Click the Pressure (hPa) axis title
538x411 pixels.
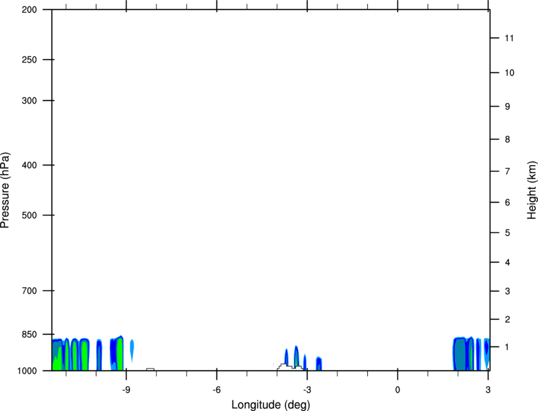(5, 190)
